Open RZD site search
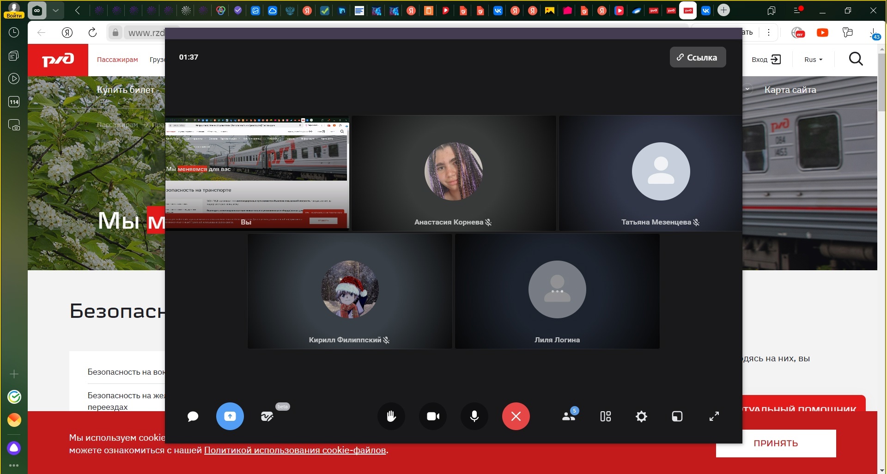 [856, 59]
